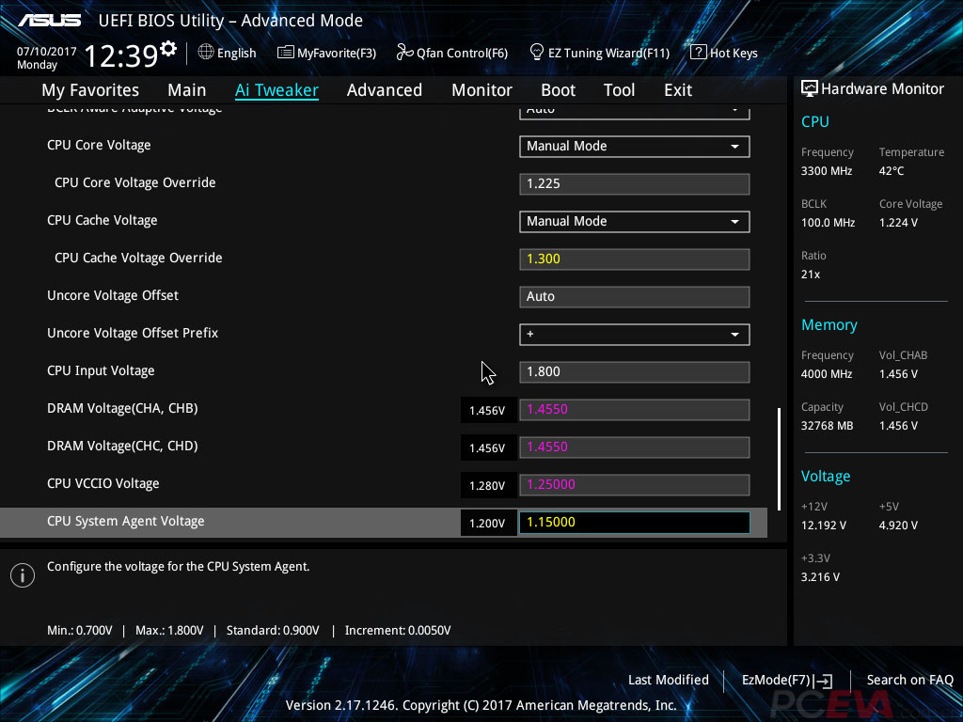Click the 1.456V reading beside DRAM CHC, CHD
963x722 pixels.
(x=488, y=448)
